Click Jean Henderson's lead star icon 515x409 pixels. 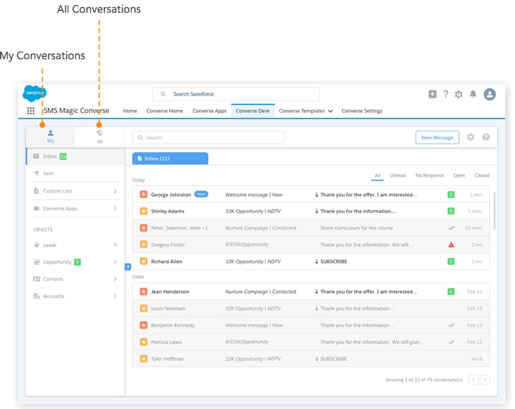(144, 291)
